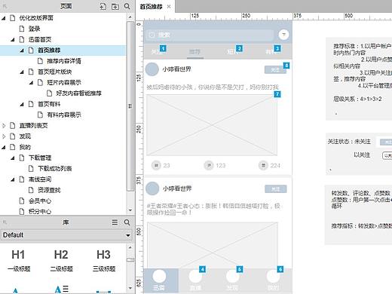The height and width of the screenshot is (294, 392).
Task: Close the 首页推荐 canvas tab
Action: (169, 7)
